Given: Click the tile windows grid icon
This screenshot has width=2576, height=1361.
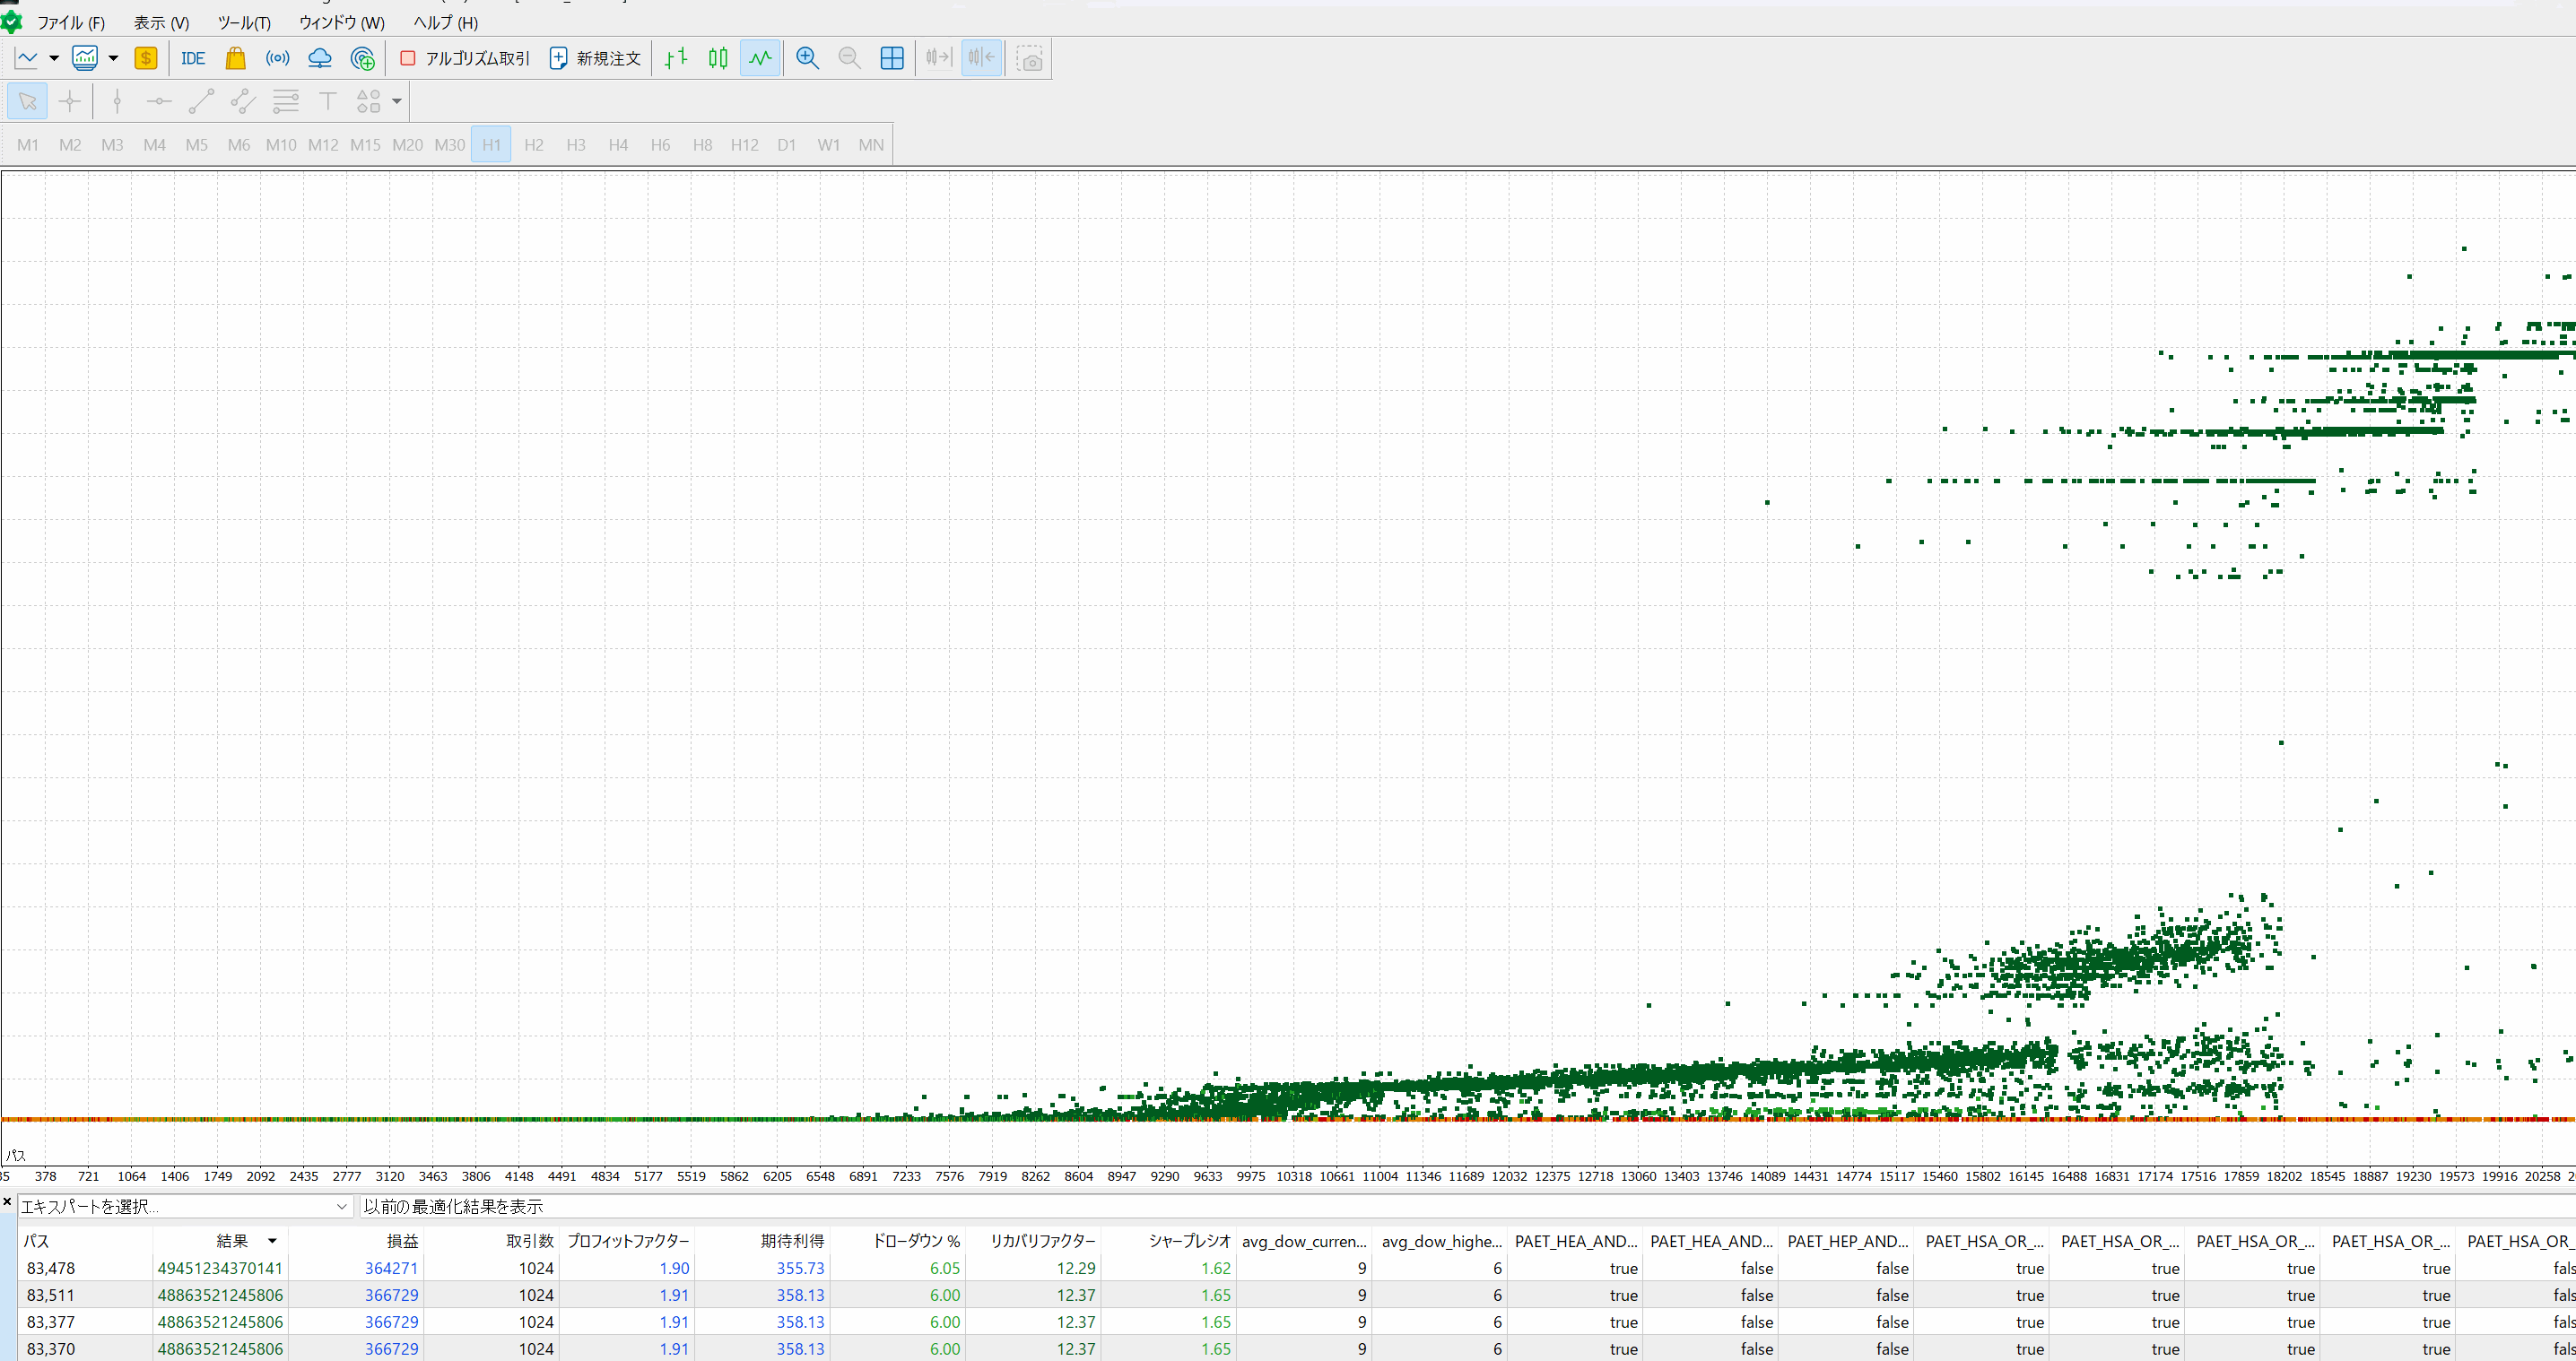Looking at the screenshot, I should pyautogui.click(x=891, y=58).
